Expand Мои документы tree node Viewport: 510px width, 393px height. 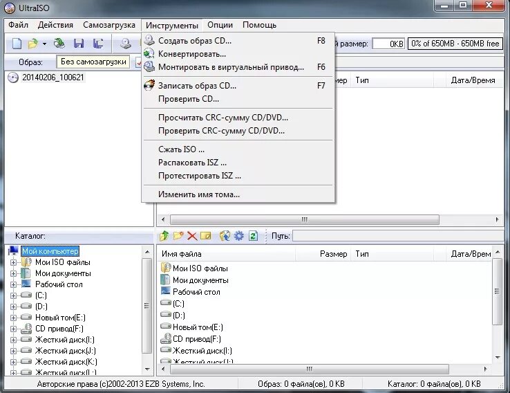pos(13,273)
